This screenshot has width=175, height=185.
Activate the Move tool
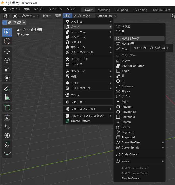tap(7, 51)
